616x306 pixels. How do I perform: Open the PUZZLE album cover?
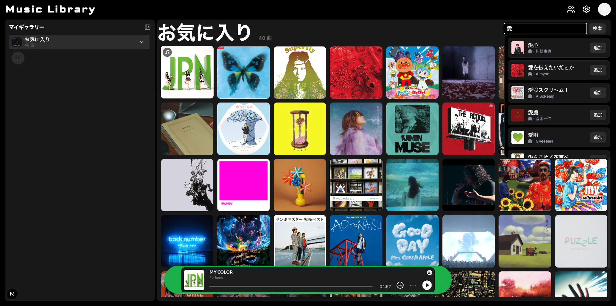point(581,241)
